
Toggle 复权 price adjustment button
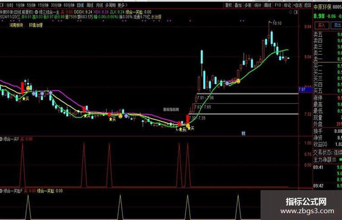coord(228,5)
